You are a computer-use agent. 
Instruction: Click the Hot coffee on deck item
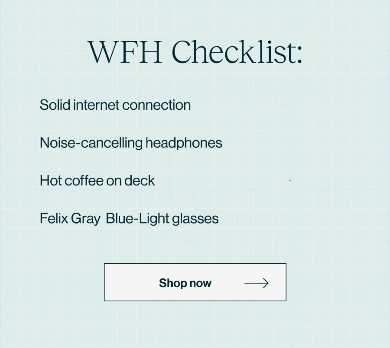click(x=97, y=181)
